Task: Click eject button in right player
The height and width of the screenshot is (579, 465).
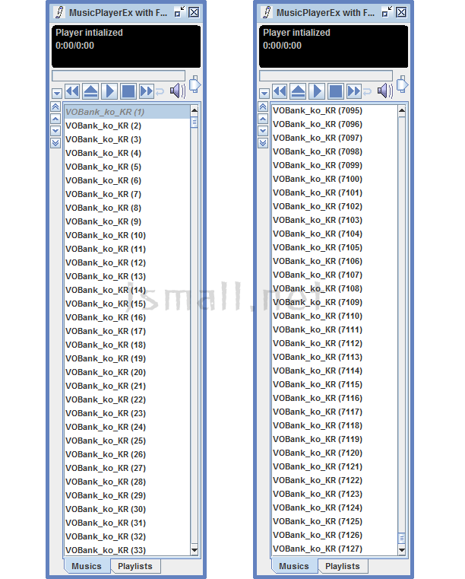Action: coord(298,91)
